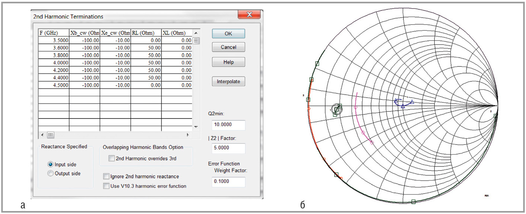Click horizontal scrollbar right arrow
The image size is (526, 214).
pos(187,134)
